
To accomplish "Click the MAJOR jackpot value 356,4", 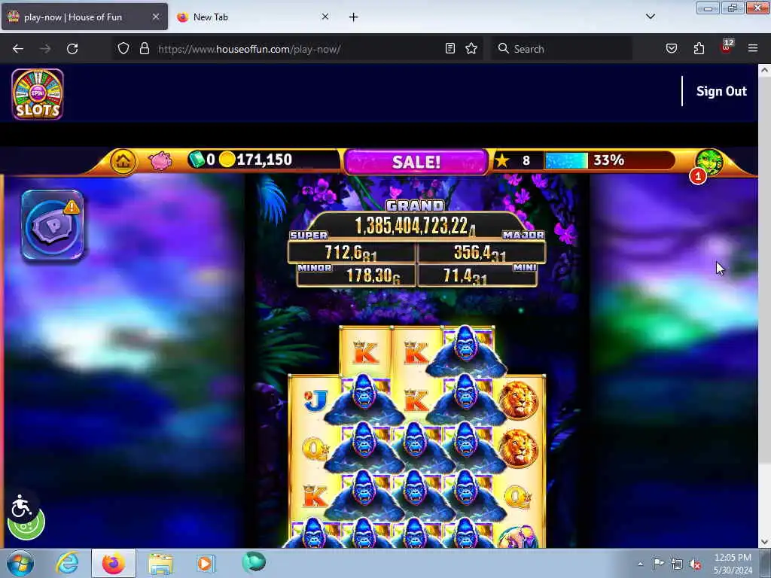I will coord(480,253).
